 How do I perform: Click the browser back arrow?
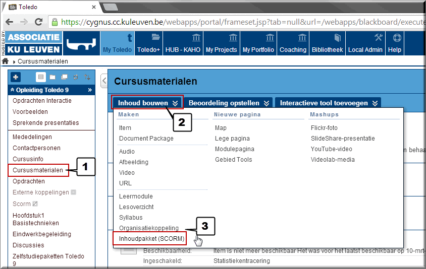[9, 22]
